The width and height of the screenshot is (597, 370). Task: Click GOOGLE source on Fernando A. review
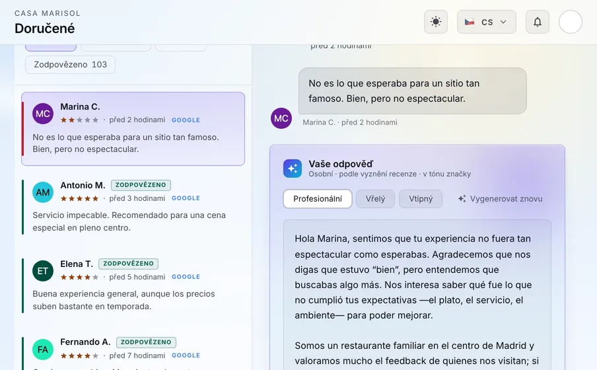[x=186, y=355]
